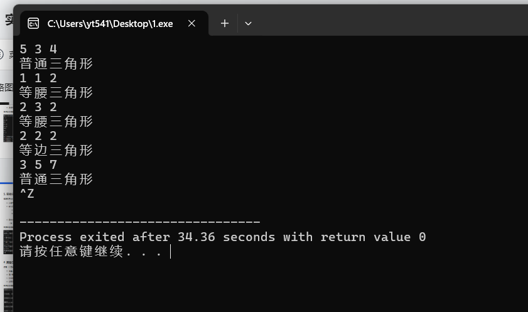Image resolution: width=528 pixels, height=312 pixels.
Task: Open a new terminal tab with plus
Action: 225,23
